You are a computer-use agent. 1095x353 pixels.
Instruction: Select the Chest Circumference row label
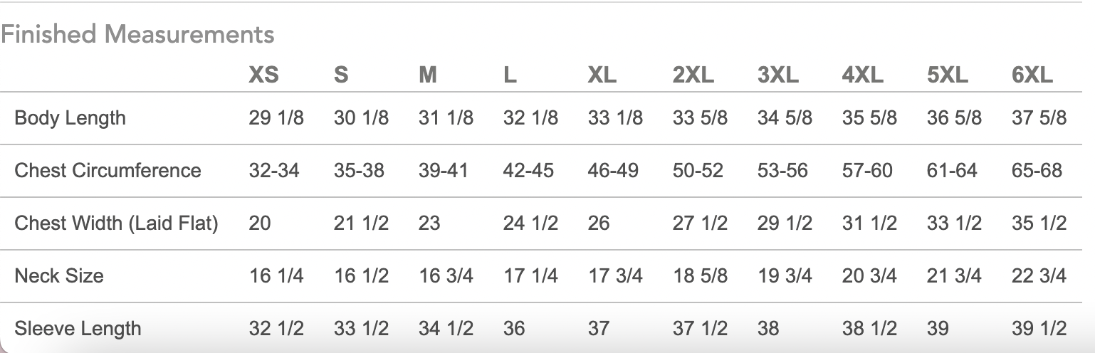[x=108, y=170]
